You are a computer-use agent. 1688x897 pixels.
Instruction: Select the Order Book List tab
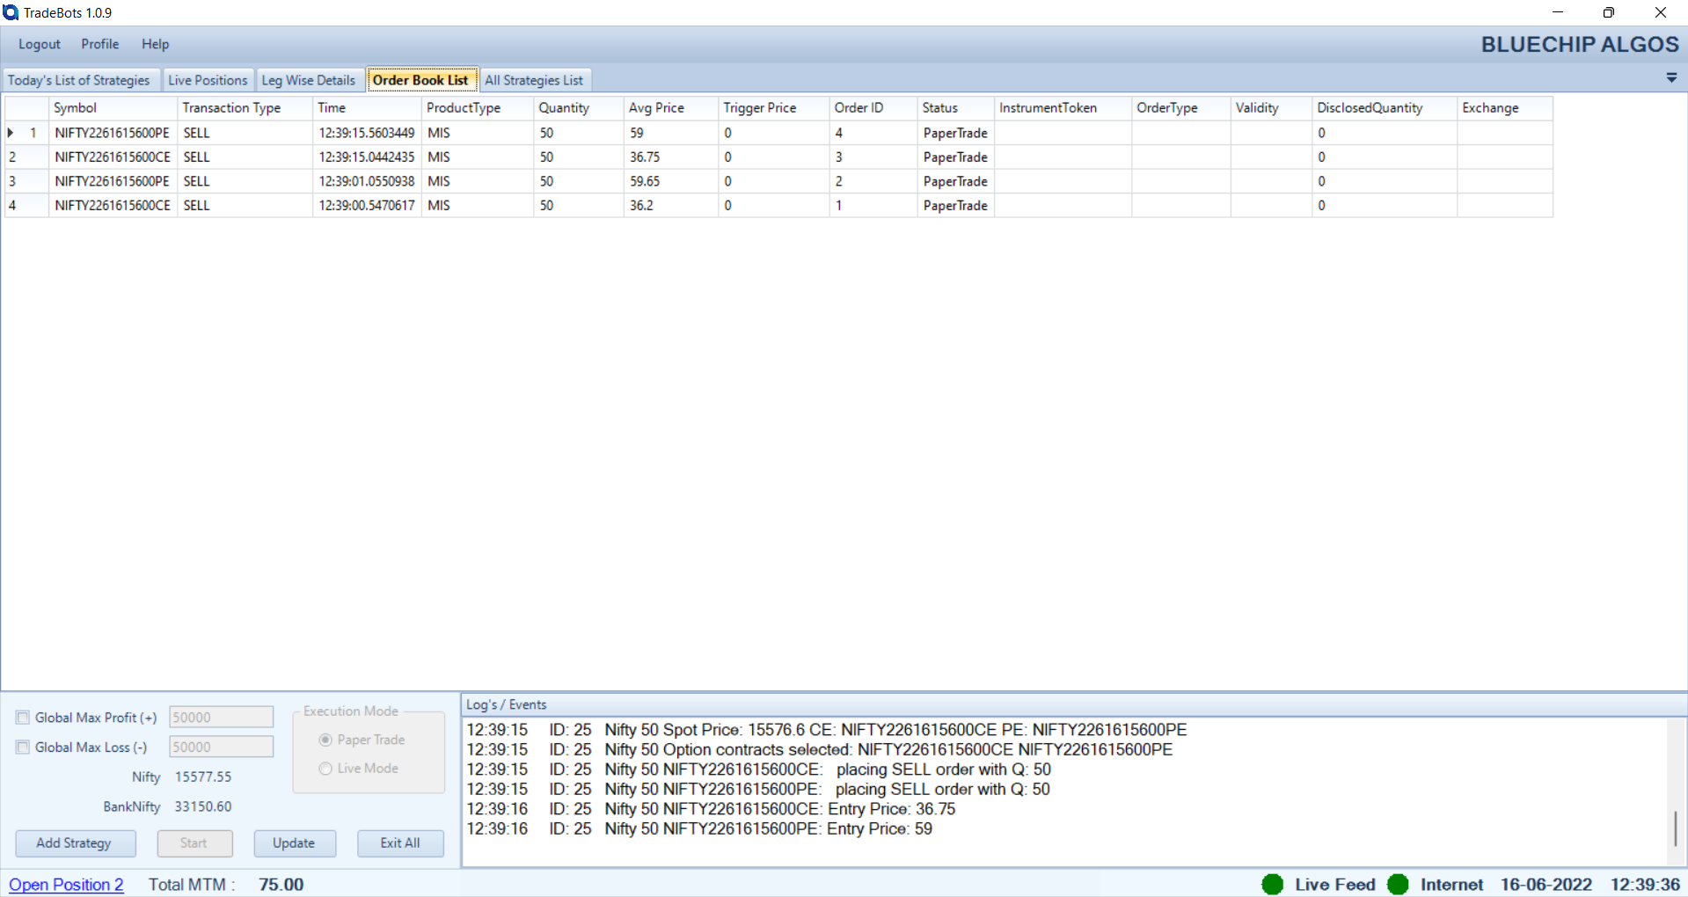click(x=421, y=80)
